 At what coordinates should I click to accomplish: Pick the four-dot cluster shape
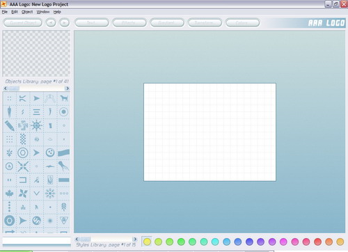click(x=9, y=99)
